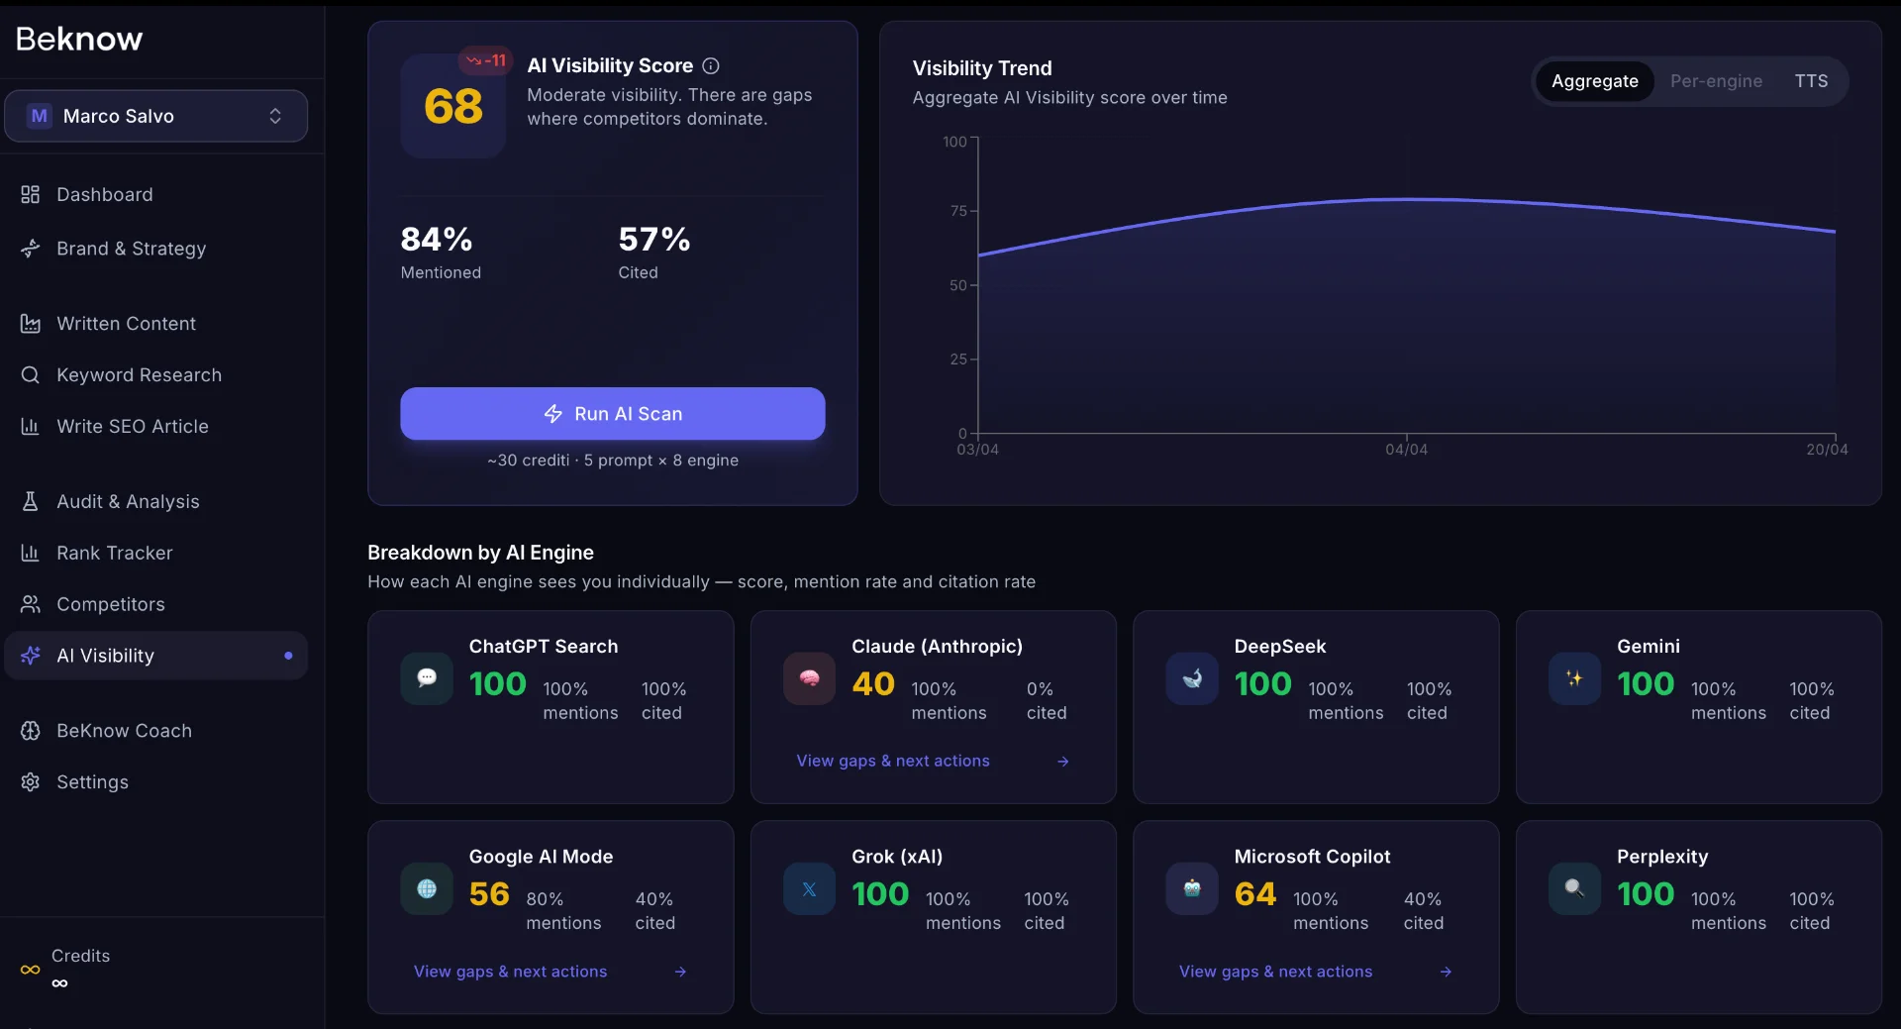Open BeKnow Coach
The height and width of the screenshot is (1029, 1901).
(156, 731)
